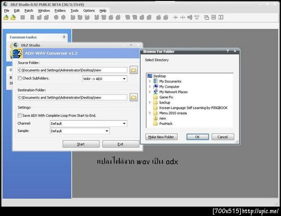Open the File menu

click(7, 11)
